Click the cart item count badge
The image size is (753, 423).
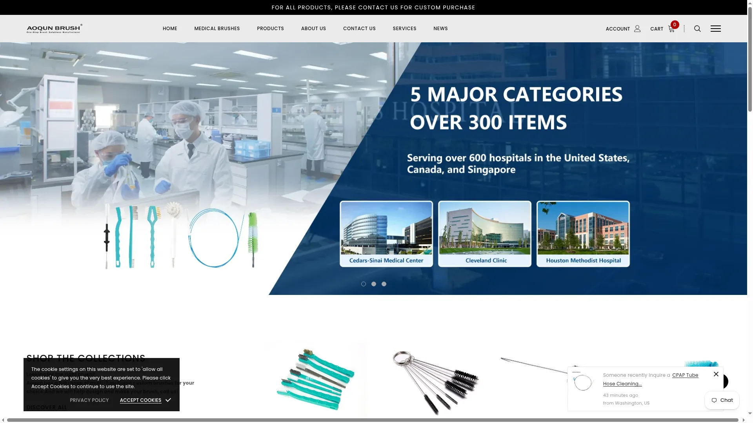click(675, 25)
